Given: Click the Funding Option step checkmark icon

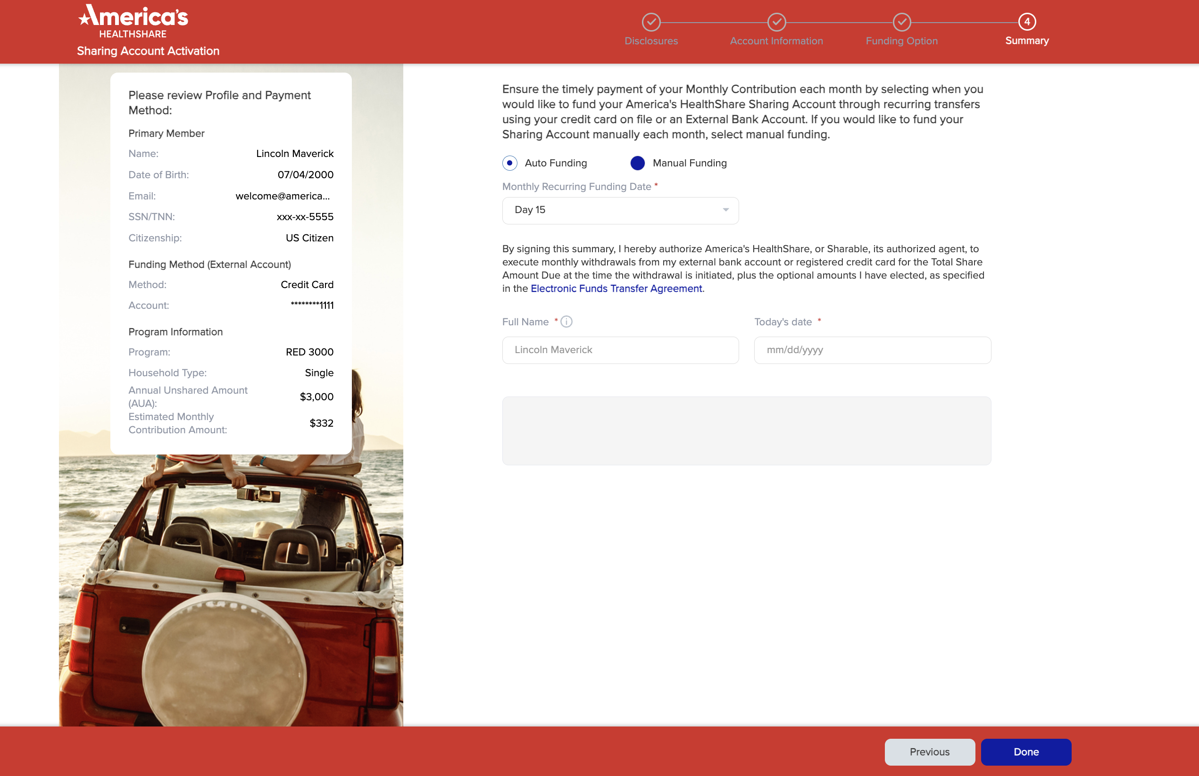Looking at the screenshot, I should coord(902,22).
